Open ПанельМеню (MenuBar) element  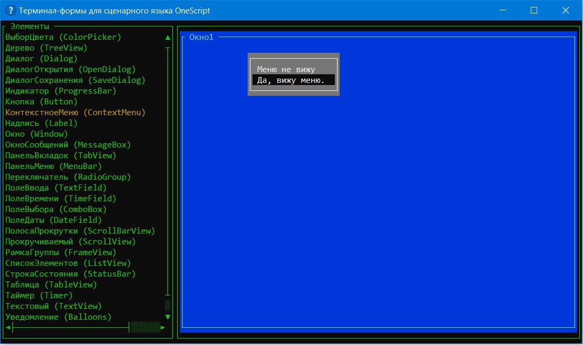(x=53, y=166)
